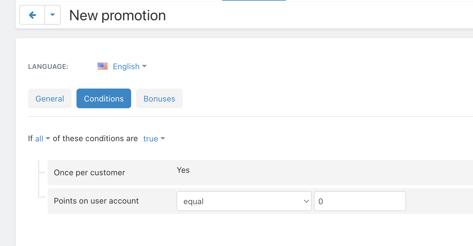Image resolution: width=473 pixels, height=246 pixels.
Task: Click the 'Points on user account' label
Action: pyautogui.click(x=96, y=201)
